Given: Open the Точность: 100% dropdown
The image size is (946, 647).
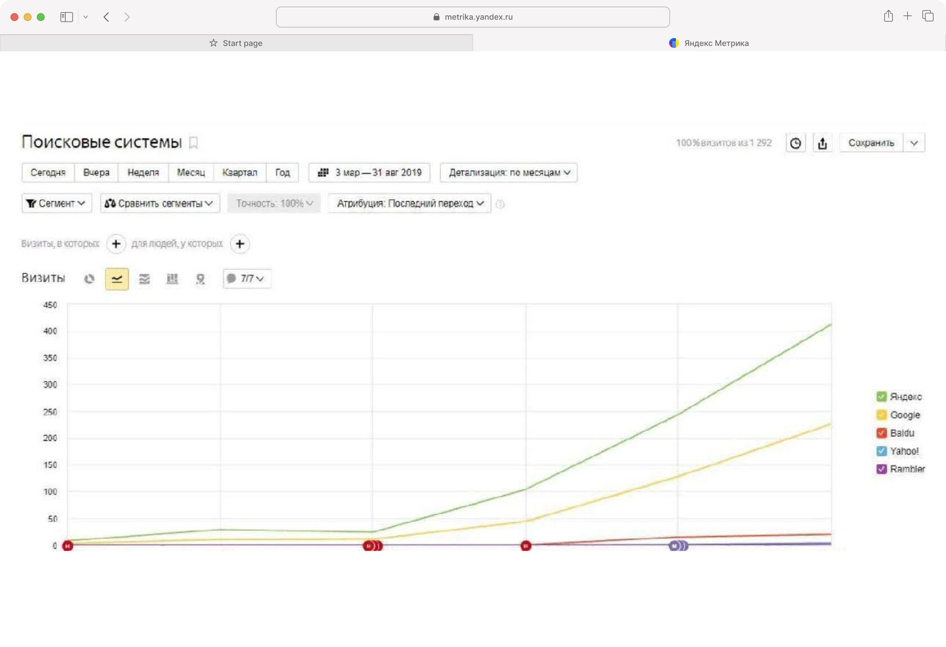Looking at the screenshot, I should 274,203.
